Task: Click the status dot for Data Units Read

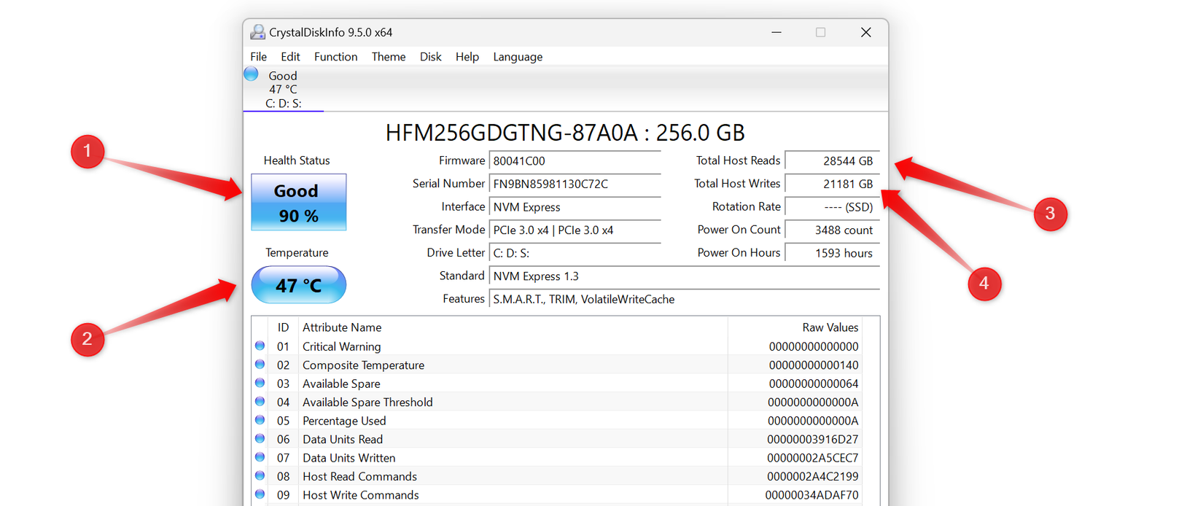Action: tap(260, 439)
